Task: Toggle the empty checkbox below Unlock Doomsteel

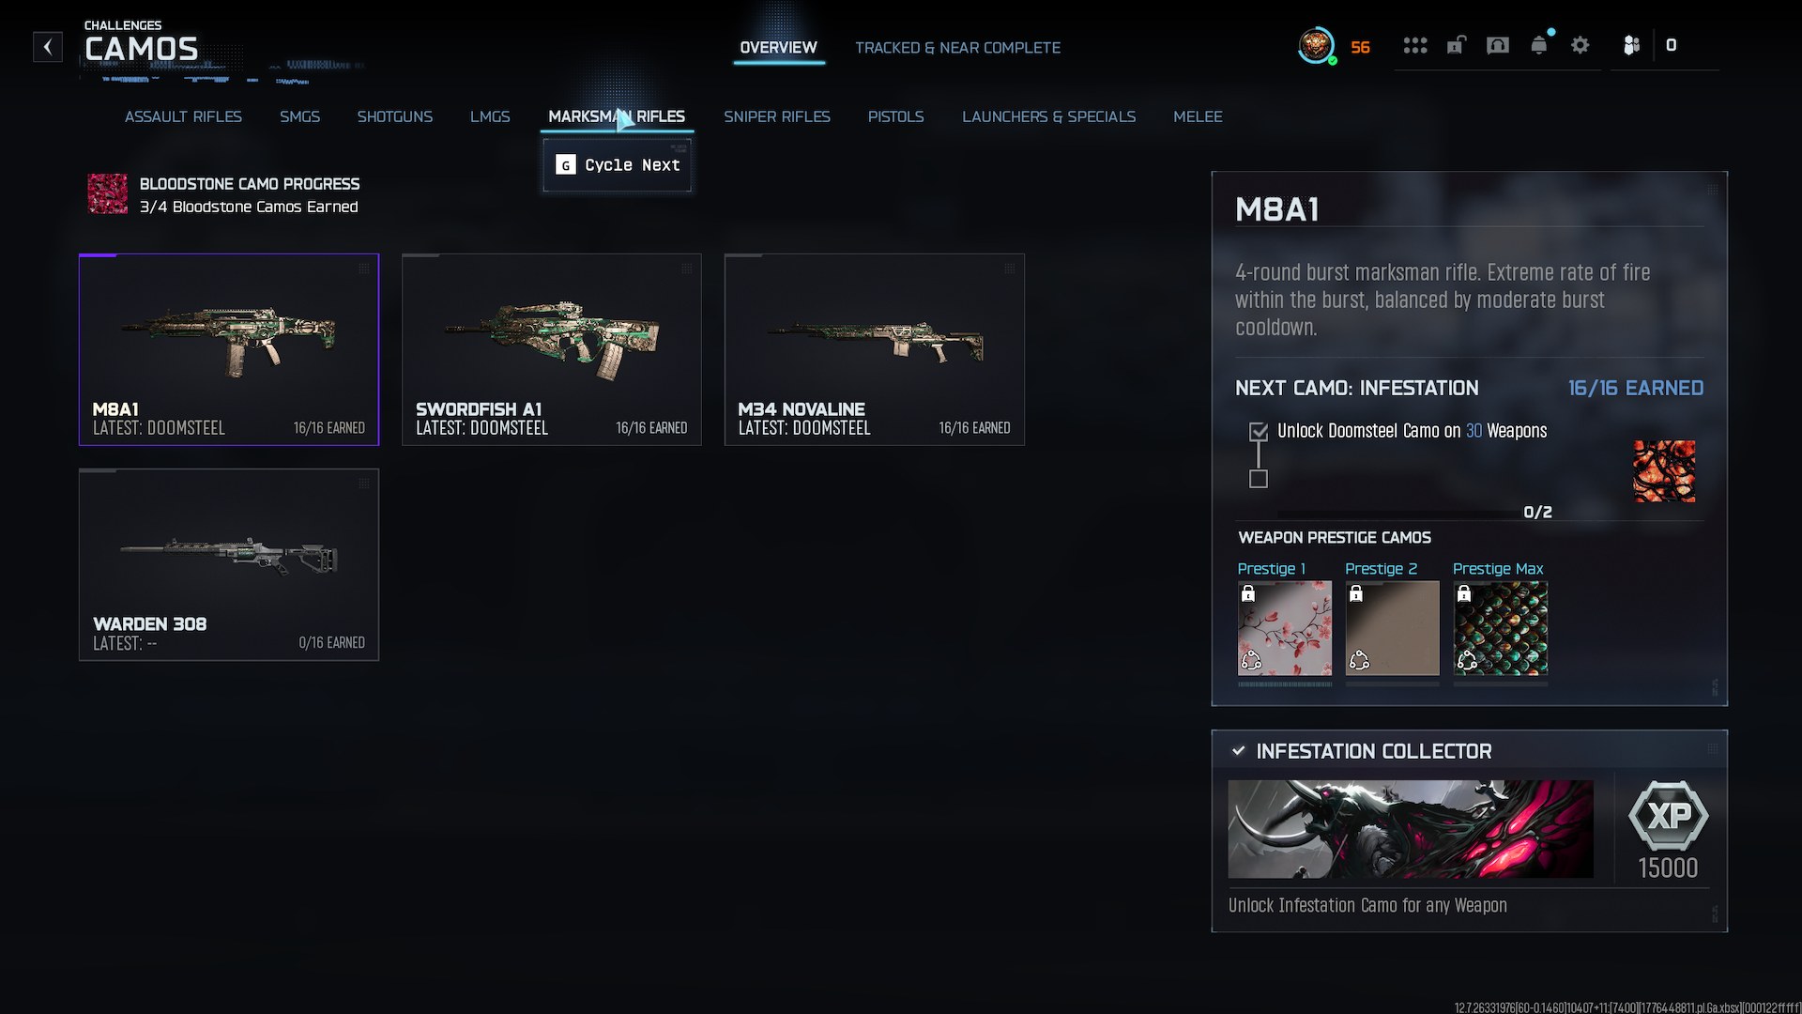Action: tap(1259, 479)
